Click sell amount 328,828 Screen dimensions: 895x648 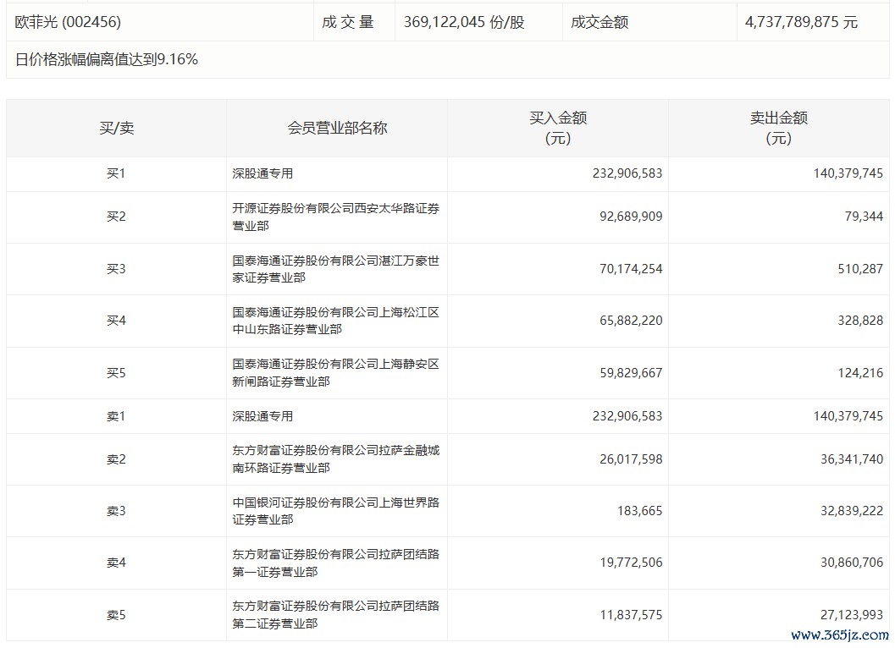pyautogui.click(x=860, y=321)
